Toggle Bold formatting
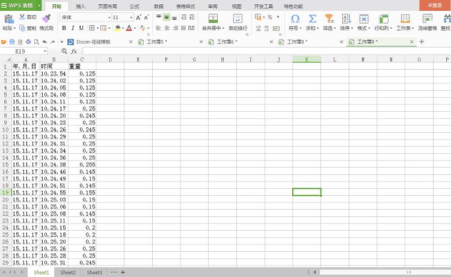451x277 pixels. pyautogui.click(x=64, y=28)
